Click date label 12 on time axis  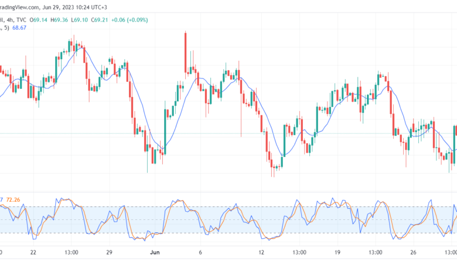coord(261,252)
